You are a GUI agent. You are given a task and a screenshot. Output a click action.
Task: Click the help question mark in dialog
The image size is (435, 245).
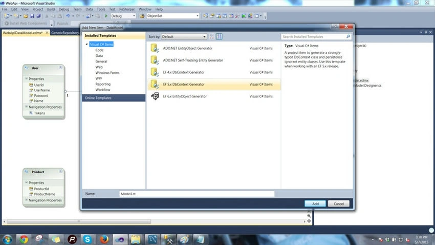click(x=335, y=26)
